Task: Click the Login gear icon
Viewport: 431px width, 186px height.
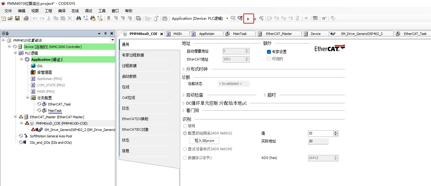Action: [233, 19]
